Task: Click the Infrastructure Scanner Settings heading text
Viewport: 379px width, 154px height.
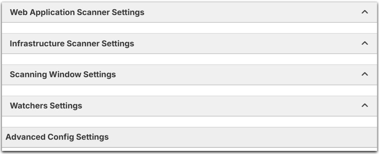Action: coord(72,44)
